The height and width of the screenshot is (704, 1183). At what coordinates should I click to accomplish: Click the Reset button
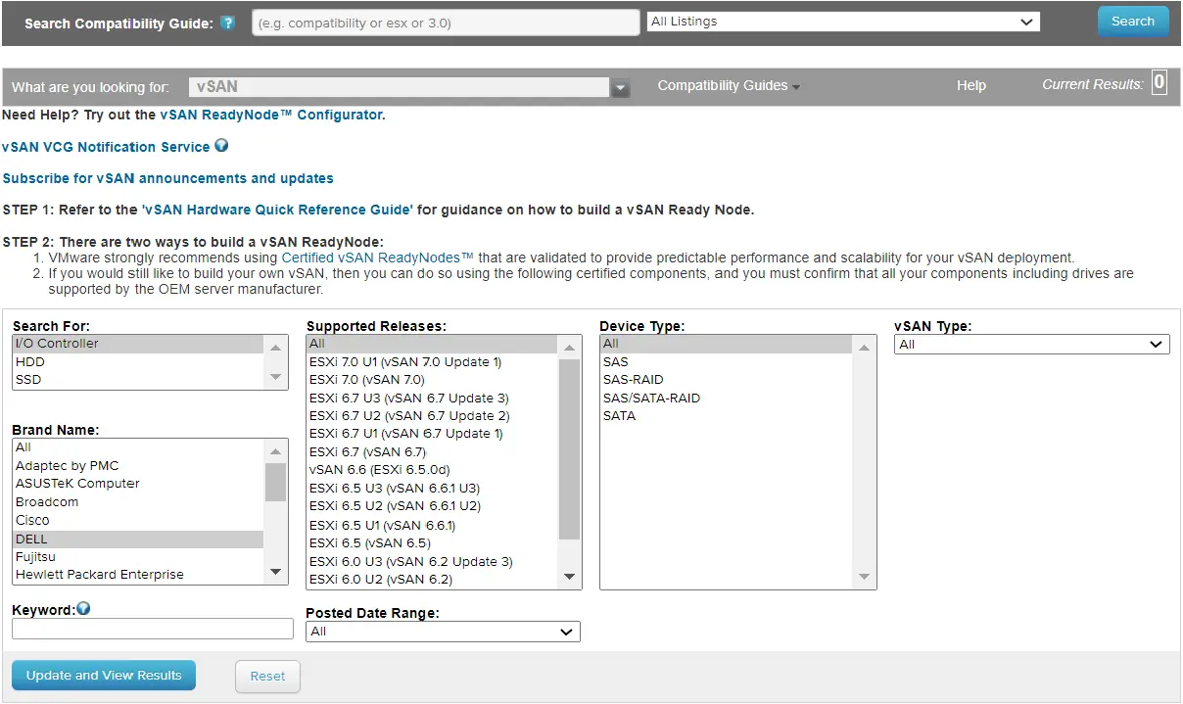(x=267, y=677)
